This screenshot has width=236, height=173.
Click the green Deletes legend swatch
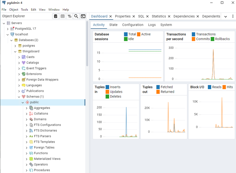(107, 97)
